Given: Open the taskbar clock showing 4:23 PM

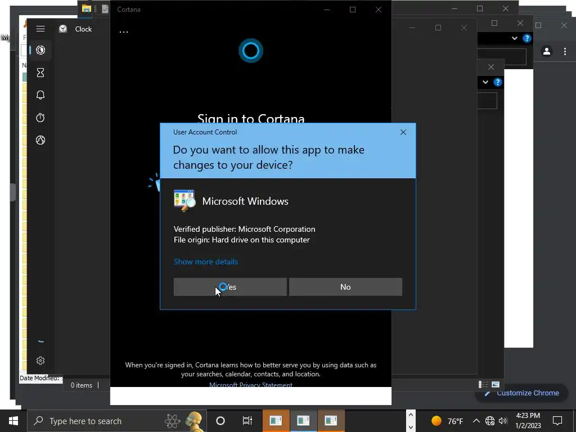Looking at the screenshot, I should click(528, 421).
